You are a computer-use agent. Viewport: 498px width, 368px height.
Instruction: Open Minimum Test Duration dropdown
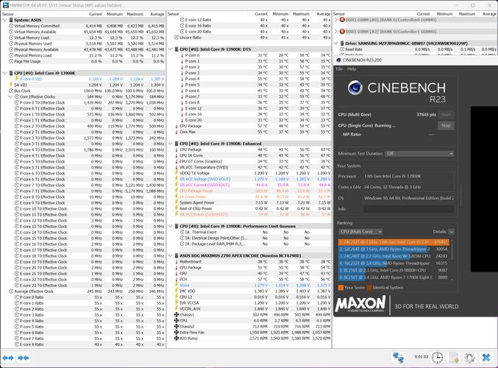(419, 154)
